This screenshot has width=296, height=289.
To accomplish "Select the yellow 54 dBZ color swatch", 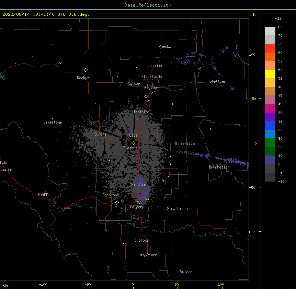I will pyautogui.click(x=270, y=74).
